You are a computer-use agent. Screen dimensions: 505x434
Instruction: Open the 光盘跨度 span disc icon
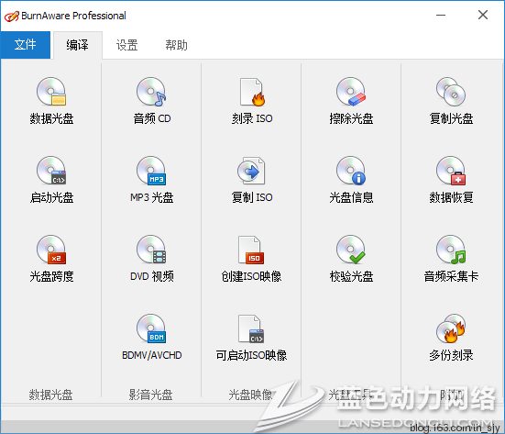point(51,250)
